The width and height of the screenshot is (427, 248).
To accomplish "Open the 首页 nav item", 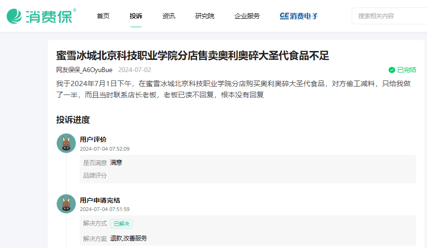I will [103, 16].
